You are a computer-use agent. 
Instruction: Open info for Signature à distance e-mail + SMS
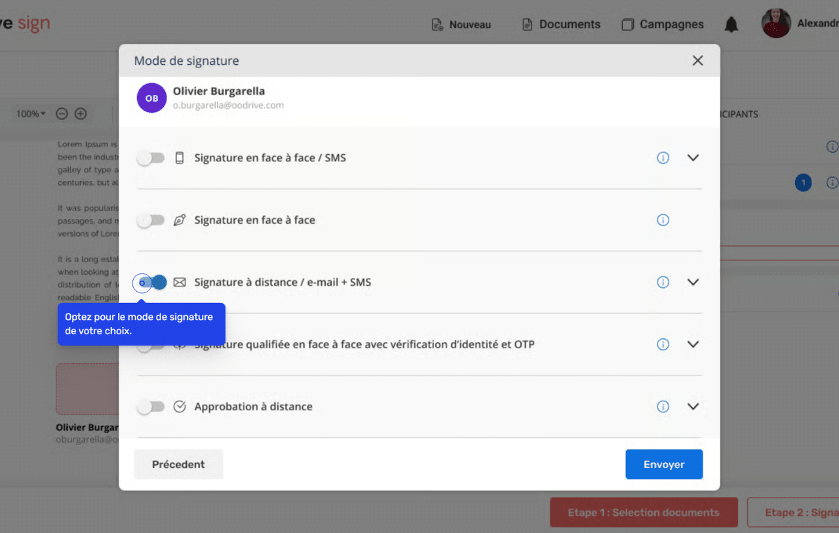pyautogui.click(x=663, y=283)
